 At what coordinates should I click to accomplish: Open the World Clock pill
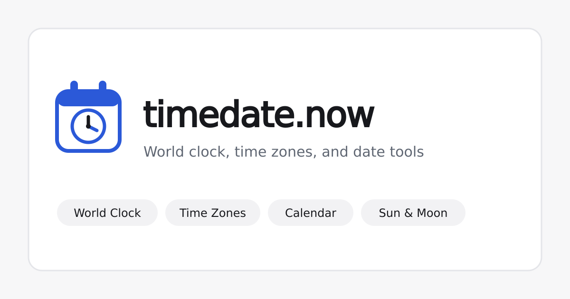[107, 213]
